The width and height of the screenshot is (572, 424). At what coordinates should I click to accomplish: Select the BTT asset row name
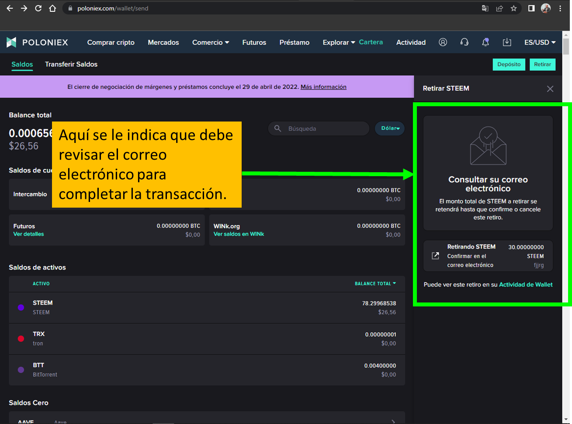tap(38, 365)
